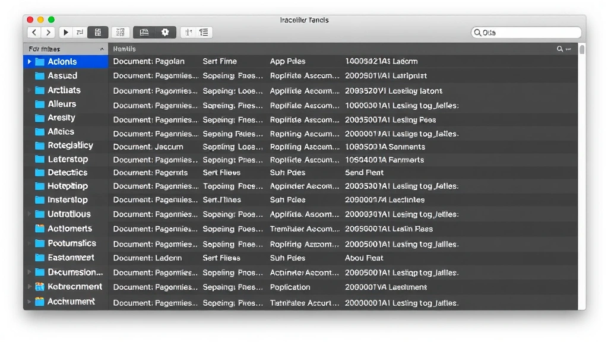This screenshot has width=608, height=342.
Task: Select the Detecttics folder in sidebar
Action: 67,173
